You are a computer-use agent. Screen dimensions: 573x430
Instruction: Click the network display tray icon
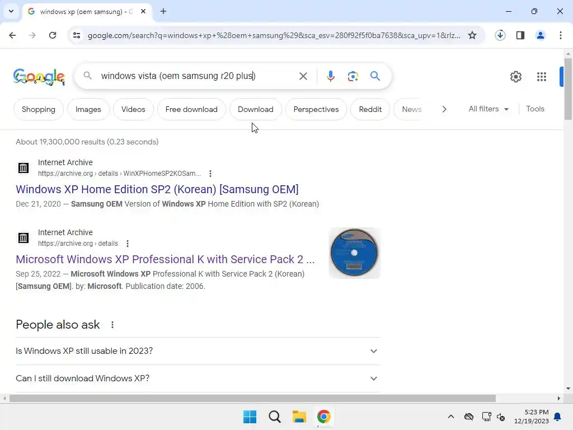[486, 417]
